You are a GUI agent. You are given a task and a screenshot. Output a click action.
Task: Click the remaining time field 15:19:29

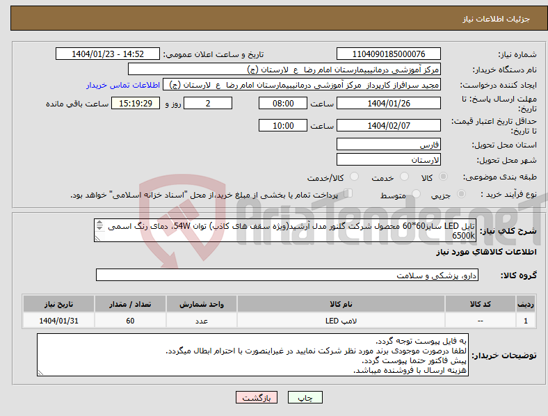[136, 103]
